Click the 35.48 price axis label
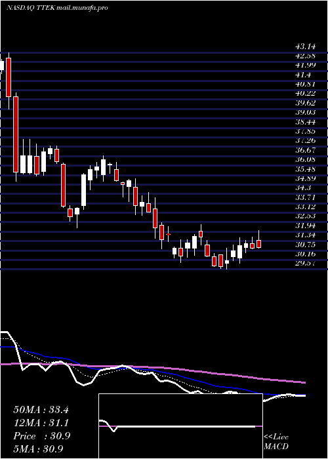This screenshot has height=459, width=328. click(305, 169)
